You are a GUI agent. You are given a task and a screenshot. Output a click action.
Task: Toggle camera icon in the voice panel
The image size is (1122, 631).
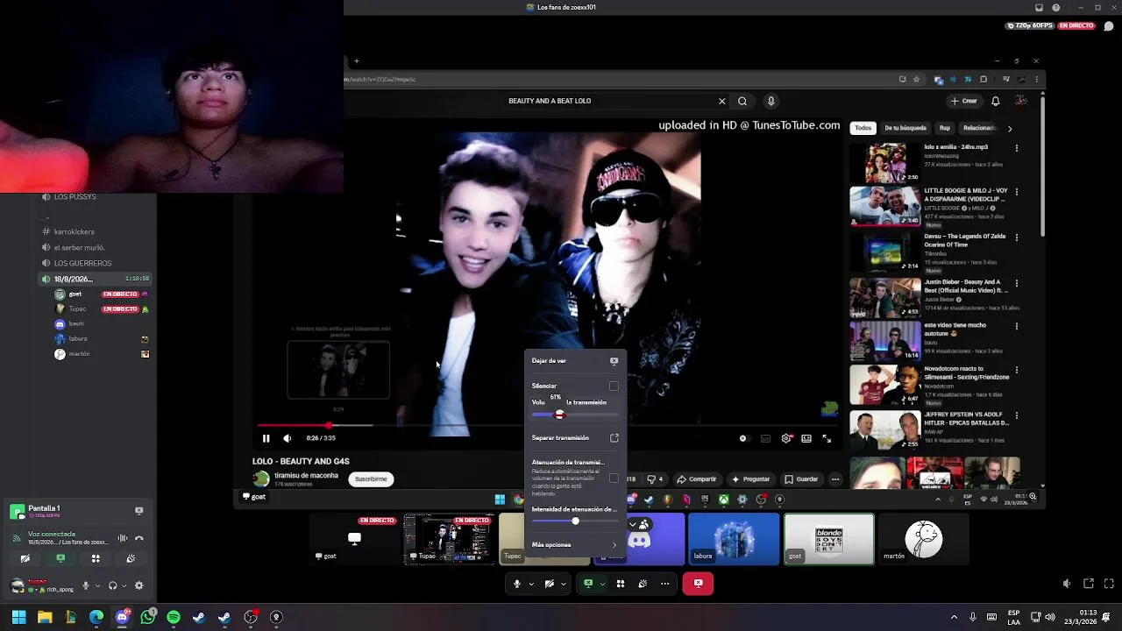pyautogui.click(x=25, y=558)
